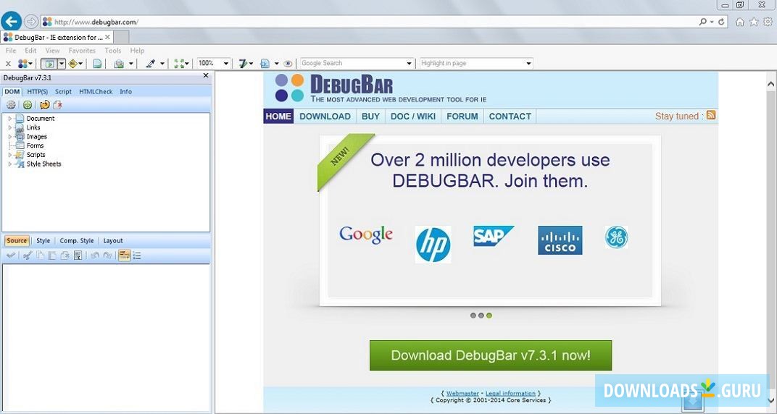This screenshot has width=777, height=414.
Task: Open the Help menu
Action: [x=137, y=51]
